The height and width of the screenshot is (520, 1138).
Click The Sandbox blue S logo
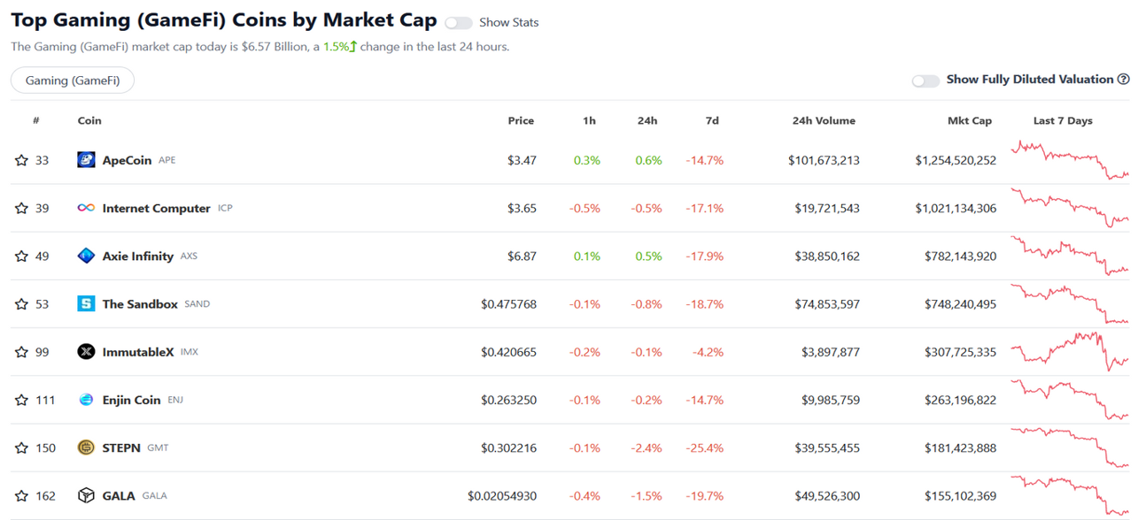point(86,303)
